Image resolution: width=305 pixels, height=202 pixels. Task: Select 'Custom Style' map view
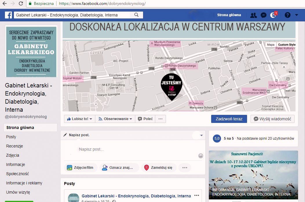[x=286, y=45]
